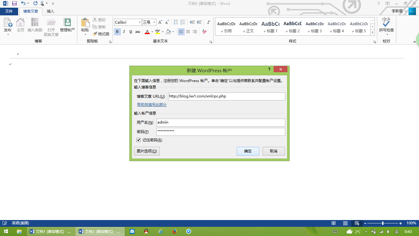Expand the Paste options dropdown arrow
This screenshot has width=419, height=236.
pos(85,34)
